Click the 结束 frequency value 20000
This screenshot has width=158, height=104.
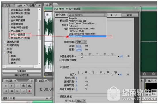(x=79, y=50)
